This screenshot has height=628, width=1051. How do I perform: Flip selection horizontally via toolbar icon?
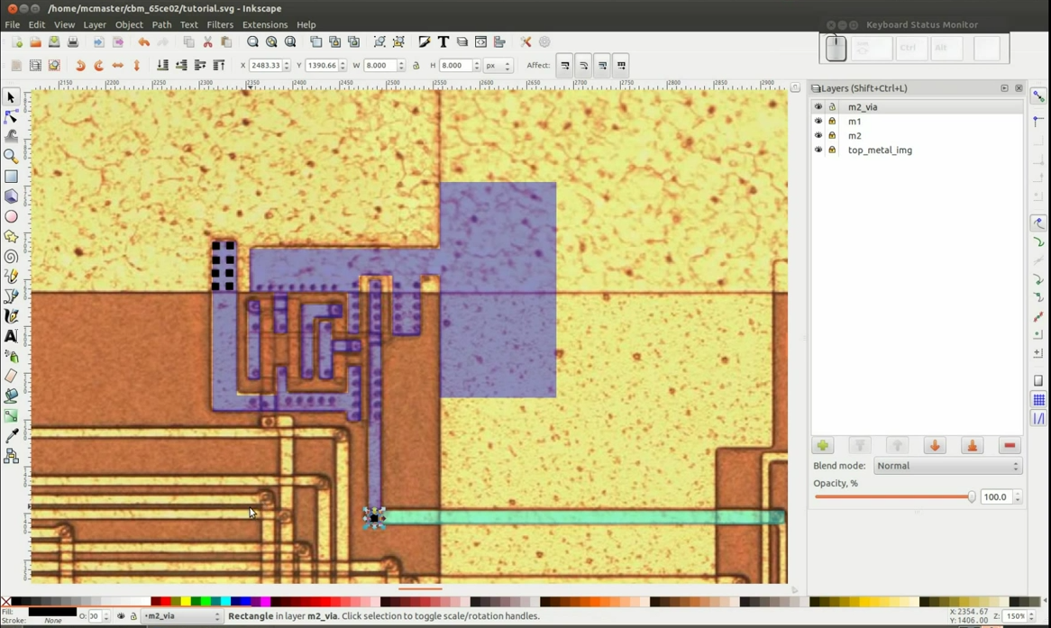click(x=118, y=66)
